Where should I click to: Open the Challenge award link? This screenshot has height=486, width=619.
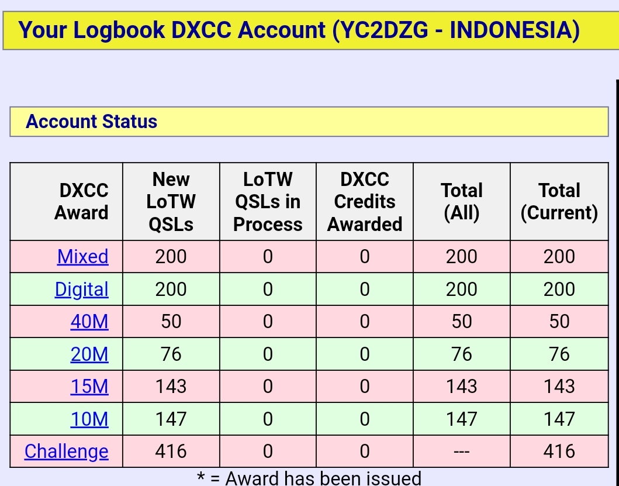click(66, 451)
